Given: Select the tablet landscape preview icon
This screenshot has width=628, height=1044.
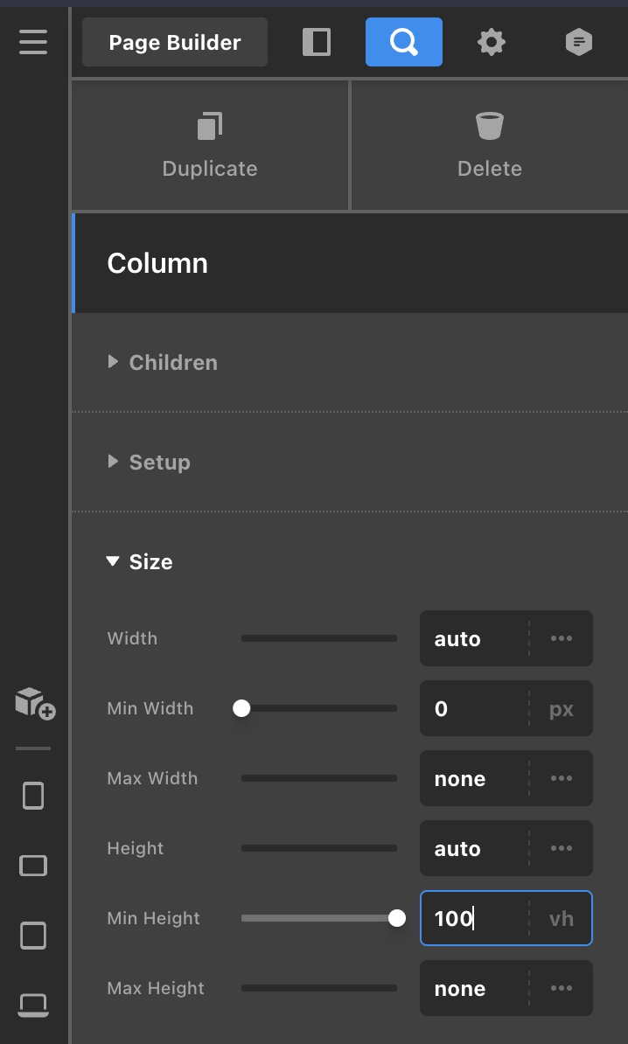Looking at the screenshot, I should [x=33, y=866].
